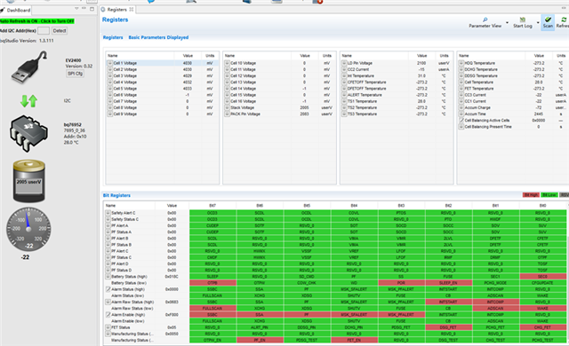Click the row icon beside PACK Pin Voltage
This screenshot has width=569, height=346.
[x=228, y=114]
